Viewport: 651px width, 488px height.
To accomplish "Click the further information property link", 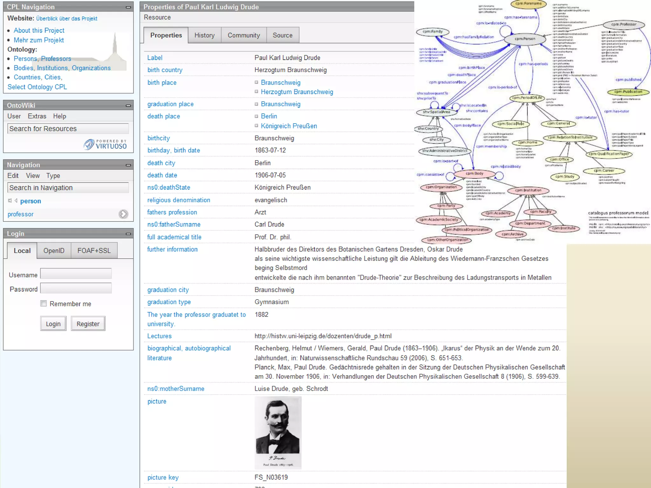I will coord(172,249).
